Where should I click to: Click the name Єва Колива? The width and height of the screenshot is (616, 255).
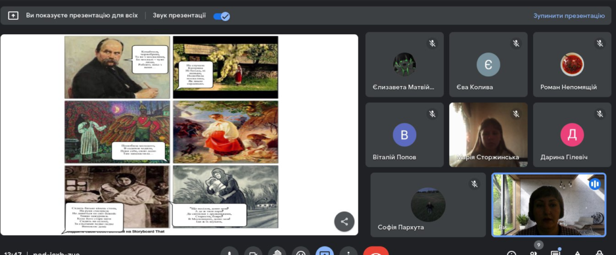[x=474, y=87]
